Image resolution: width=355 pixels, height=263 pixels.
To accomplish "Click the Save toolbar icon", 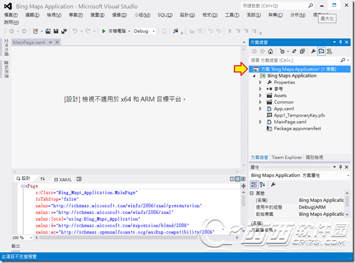I will (56, 31).
